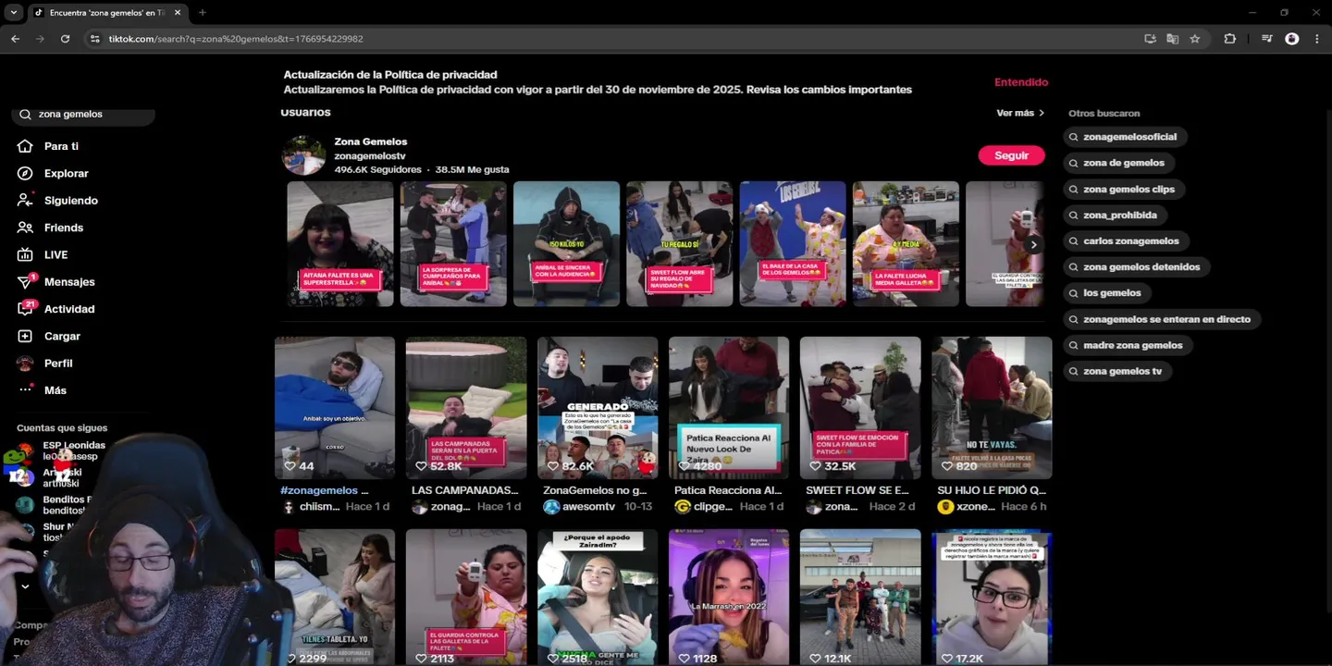
Task: Reload the TikTok page
Action: tap(65, 39)
